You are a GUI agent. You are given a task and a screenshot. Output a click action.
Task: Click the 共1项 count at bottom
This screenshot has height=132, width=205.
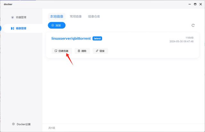click(52, 128)
